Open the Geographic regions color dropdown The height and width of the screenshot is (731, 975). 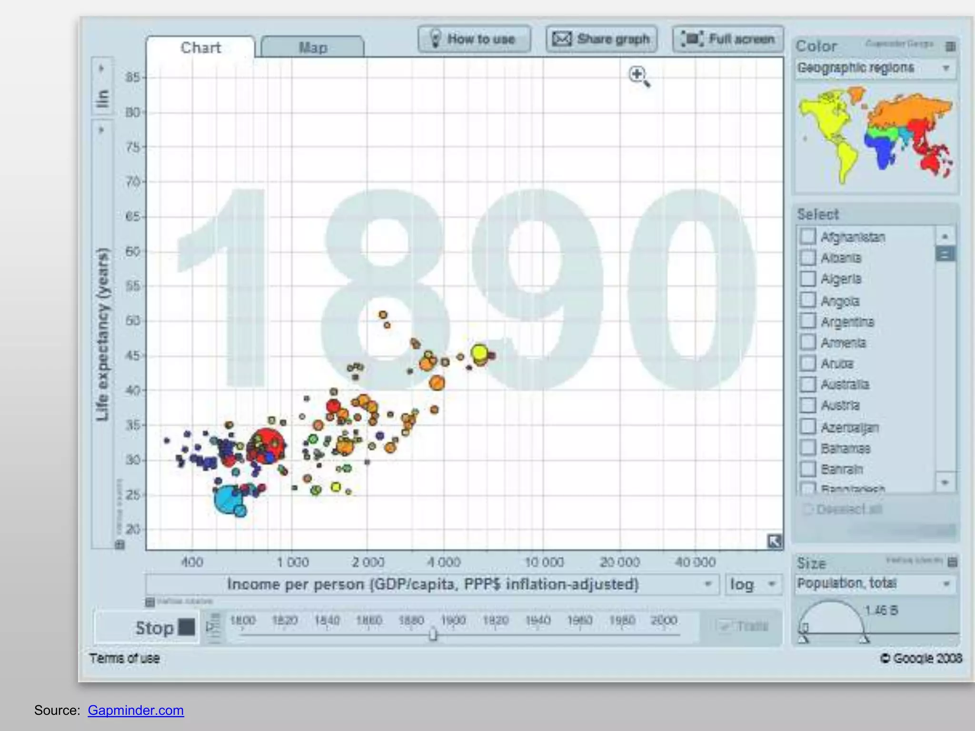tap(875, 68)
